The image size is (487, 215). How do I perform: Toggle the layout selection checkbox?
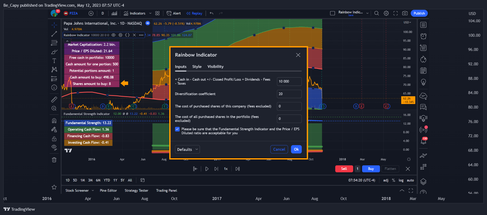(x=333, y=13)
